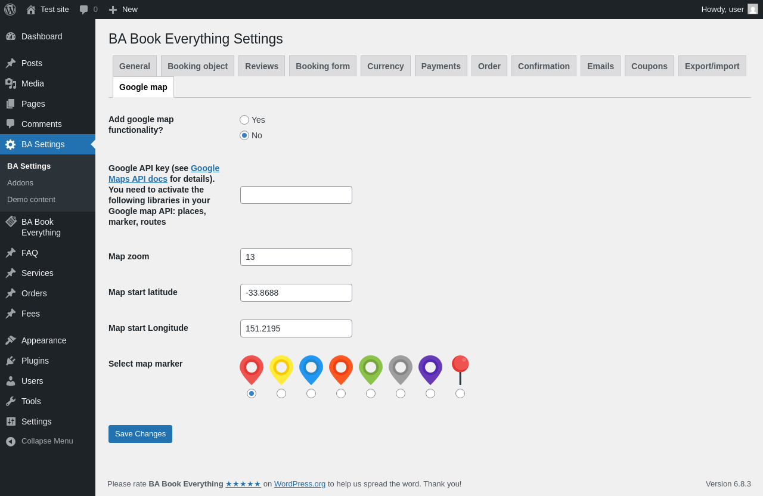Click the purple map marker image
The image size is (763, 496).
click(x=430, y=370)
